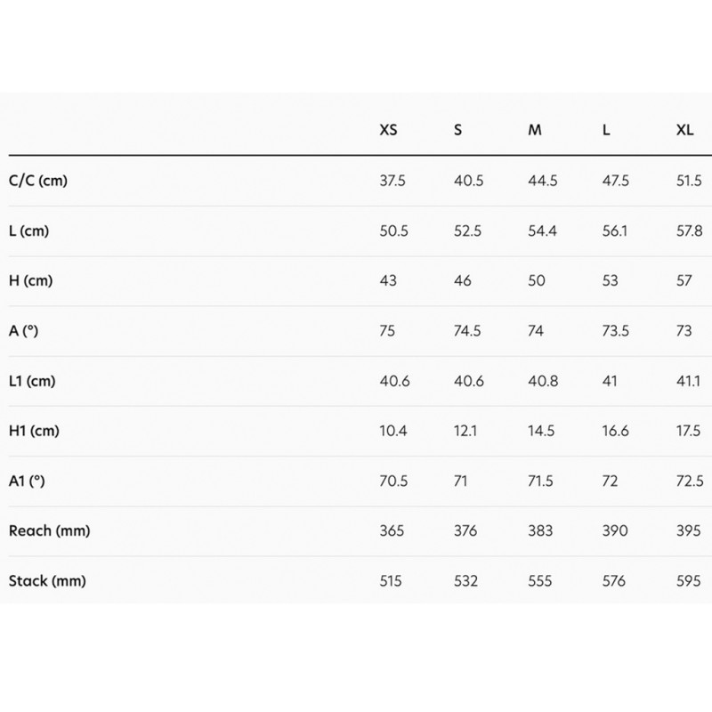Select the M size column header
The width and height of the screenshot is (712, 712).
(x=535, y=130)
